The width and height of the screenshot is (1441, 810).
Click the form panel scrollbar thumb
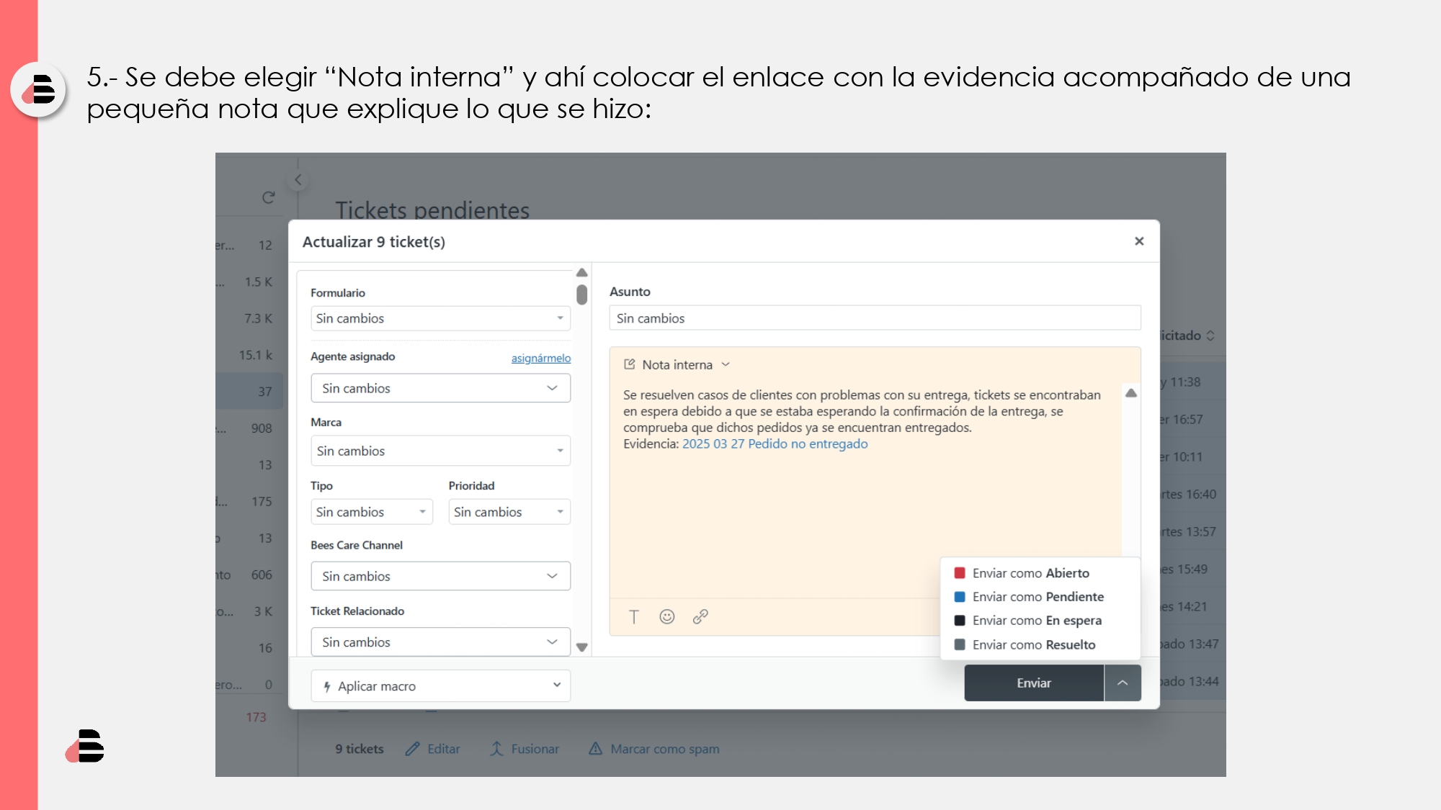[582, 295]
